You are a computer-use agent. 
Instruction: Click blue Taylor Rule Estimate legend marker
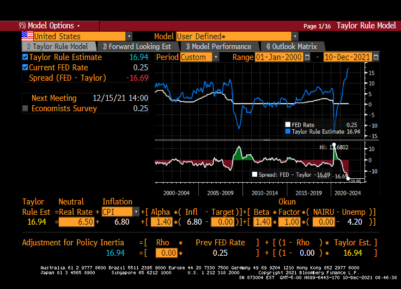pyautogui.click(x=288, y=131)
